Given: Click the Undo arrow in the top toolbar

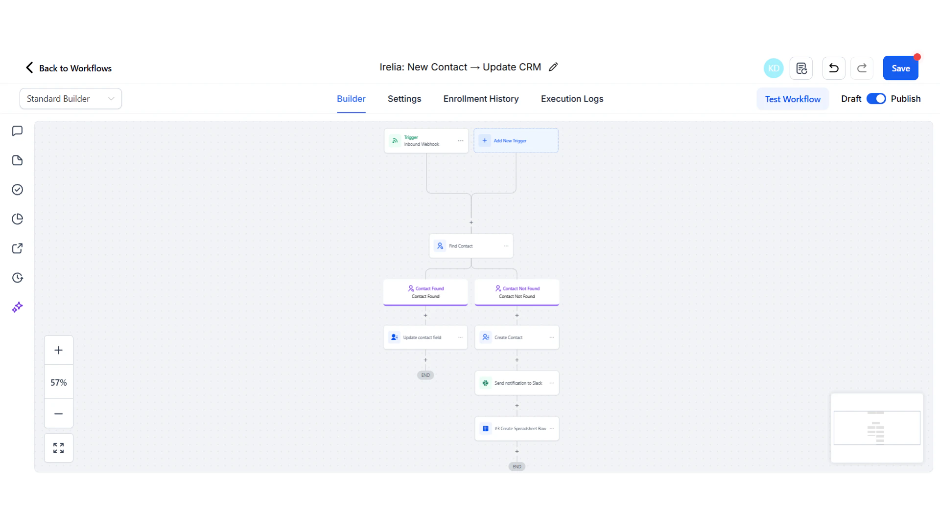Looking at the screenshot, I should click(833, 68).
